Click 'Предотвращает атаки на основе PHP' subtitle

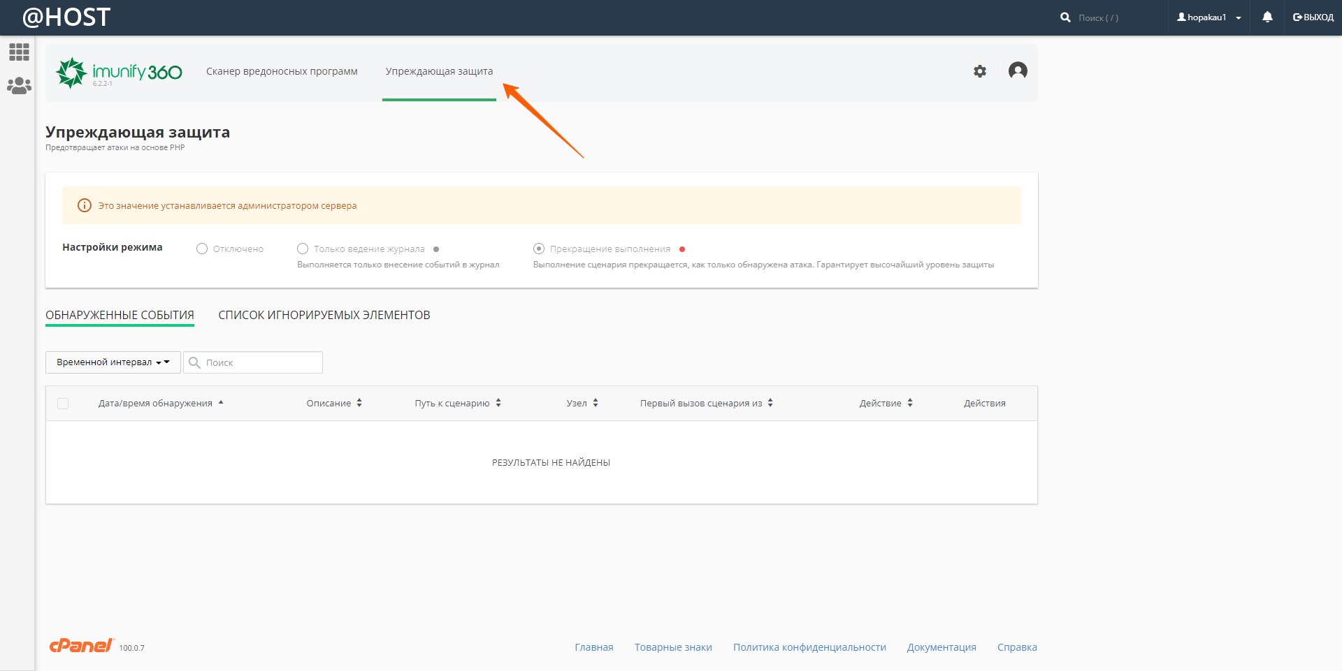point(115,147)
